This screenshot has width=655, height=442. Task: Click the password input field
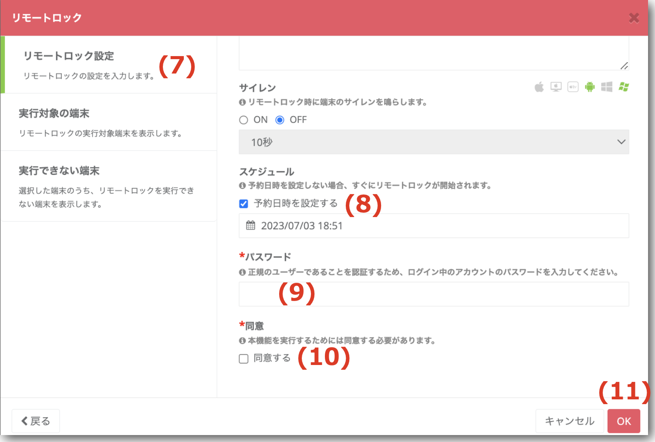tap(434, 294)
